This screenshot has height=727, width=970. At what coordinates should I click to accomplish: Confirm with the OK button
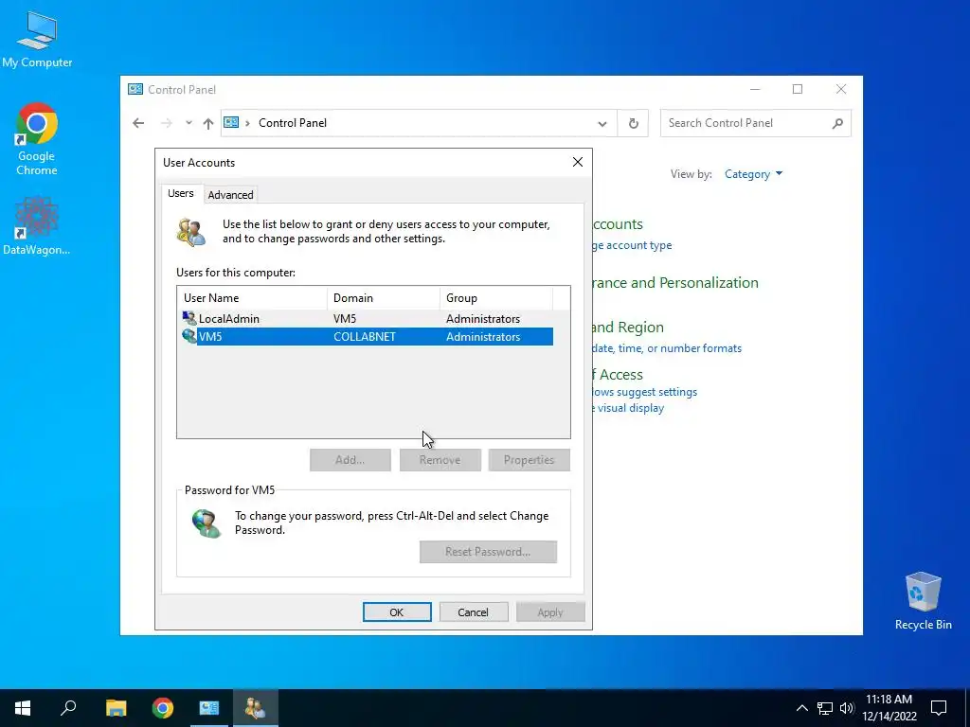click(x=397, y=612)
